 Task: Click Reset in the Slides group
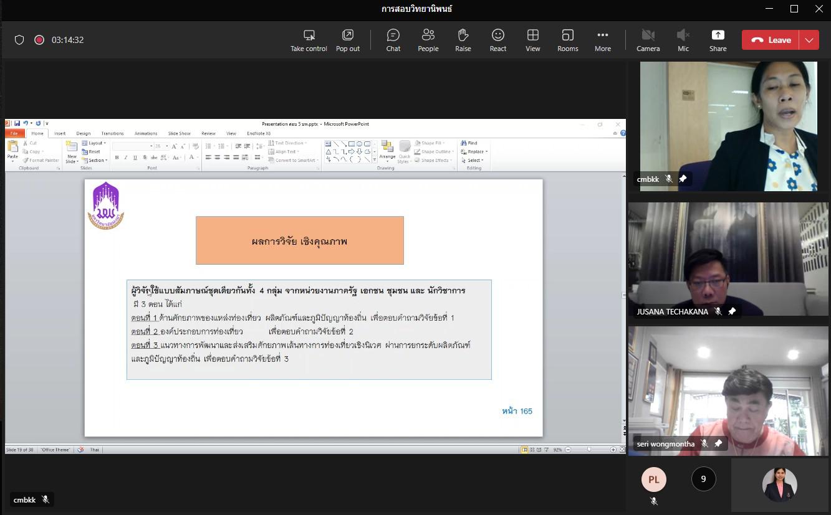coord(91,152)
